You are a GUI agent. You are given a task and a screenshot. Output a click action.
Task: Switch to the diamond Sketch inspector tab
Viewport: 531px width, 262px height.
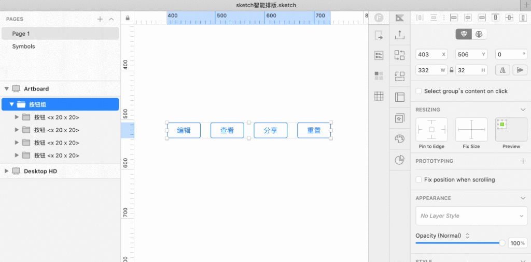(463, 34)
